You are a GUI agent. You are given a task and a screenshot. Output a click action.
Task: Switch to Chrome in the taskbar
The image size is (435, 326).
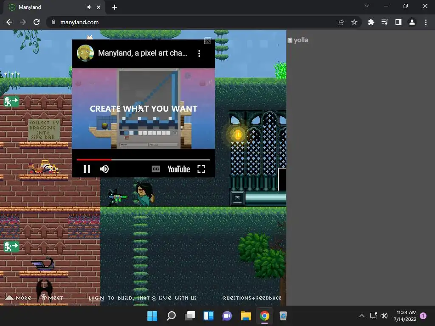264,316
